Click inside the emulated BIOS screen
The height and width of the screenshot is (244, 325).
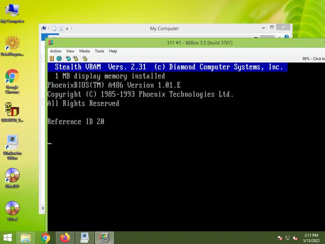[x=186, y=147]
